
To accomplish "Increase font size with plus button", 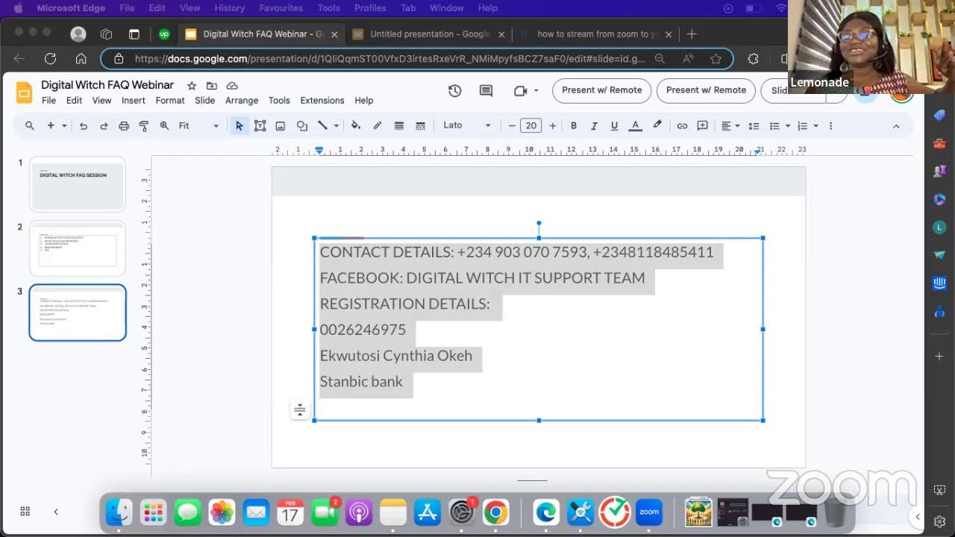I will (552, 126).
